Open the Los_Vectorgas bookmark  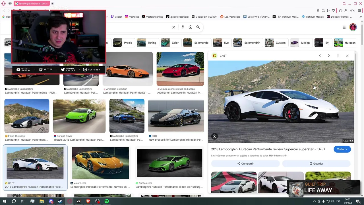(230, 17)
